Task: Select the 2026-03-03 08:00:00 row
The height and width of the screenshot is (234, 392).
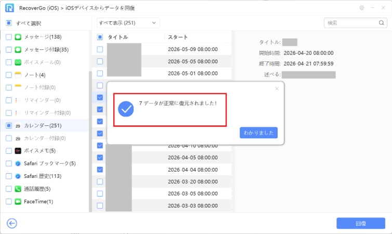Action: [x=162, y=205]
